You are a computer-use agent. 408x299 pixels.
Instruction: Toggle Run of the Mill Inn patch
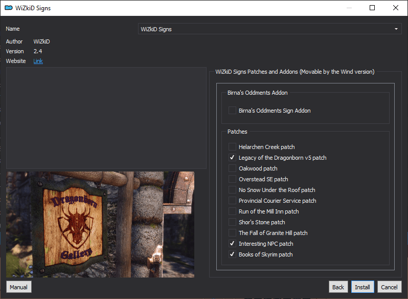[x=232, y=211]
